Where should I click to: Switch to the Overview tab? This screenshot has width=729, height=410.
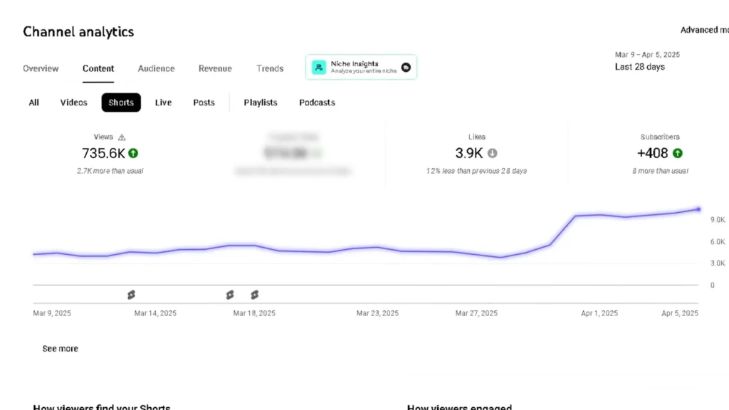41,68
